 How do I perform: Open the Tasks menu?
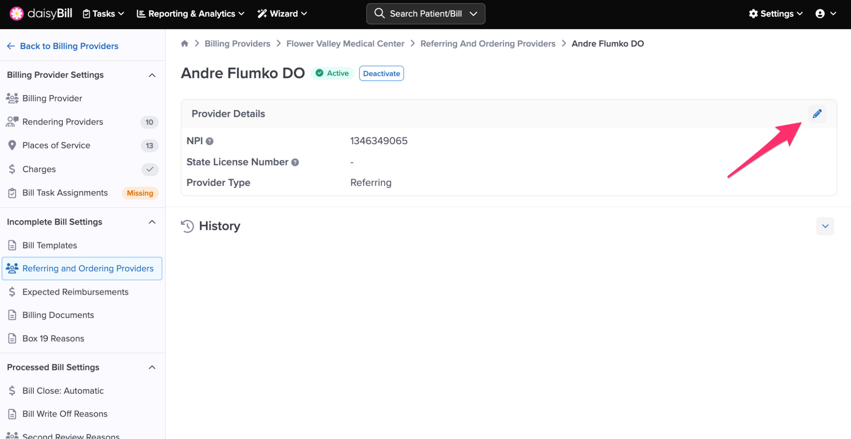pos(103,14)
